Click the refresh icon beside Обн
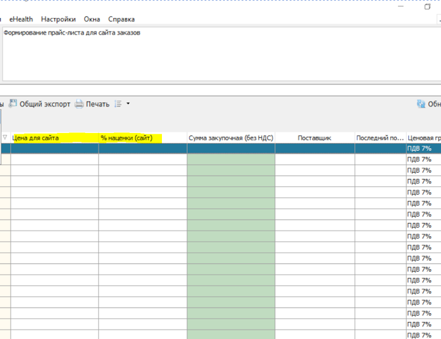The image size is (441, 339). [421, 104]
